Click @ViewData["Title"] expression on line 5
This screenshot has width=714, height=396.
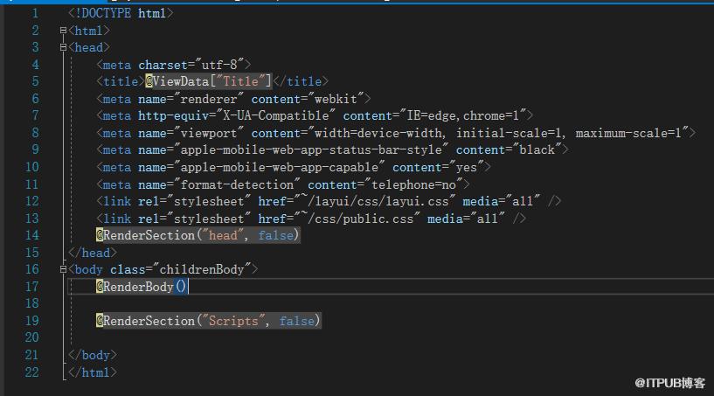coord(209,81)
